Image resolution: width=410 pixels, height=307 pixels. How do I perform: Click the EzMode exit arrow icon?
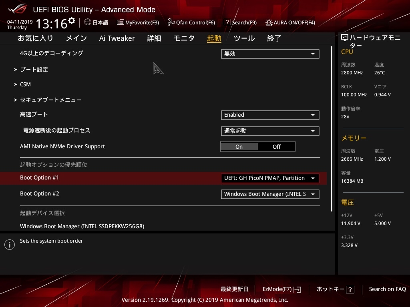[297, 289]
